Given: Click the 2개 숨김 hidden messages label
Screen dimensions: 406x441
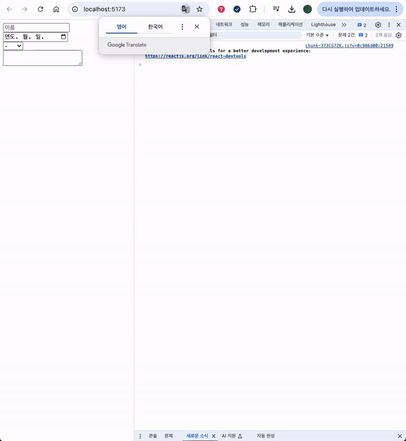Looking at the screenshot, I should 383,35.
